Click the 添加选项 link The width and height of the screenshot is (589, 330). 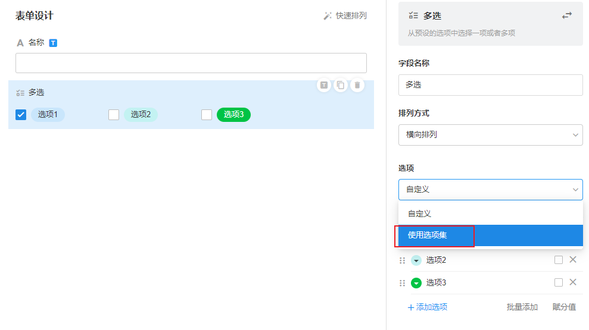click(428, 307)
